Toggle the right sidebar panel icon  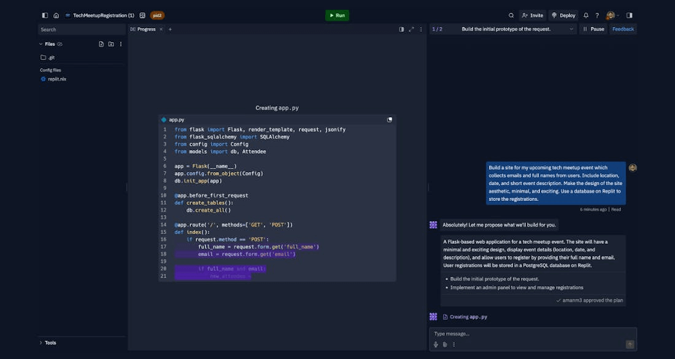[630, 15]
